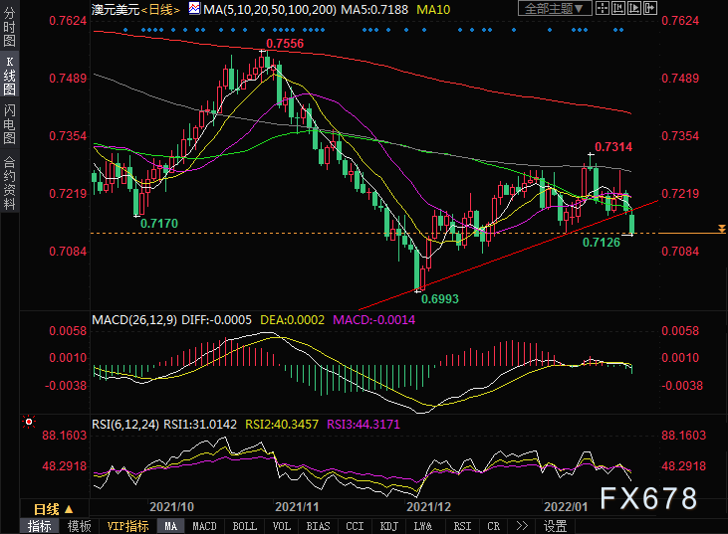Viewport: 728px width, 534px height.
Task: Select the 指标 bottom tab
Action: coord(40,526)
